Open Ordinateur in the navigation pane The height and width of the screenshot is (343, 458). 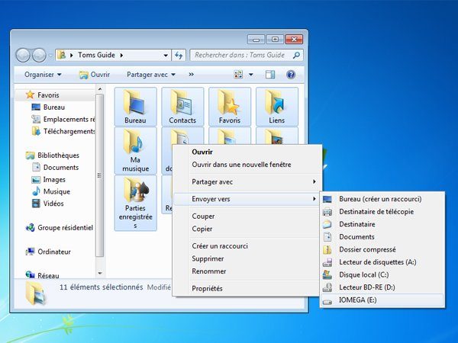point(48,252)
